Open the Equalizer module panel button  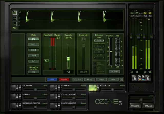pyautogui.click(x=13, y=88)
